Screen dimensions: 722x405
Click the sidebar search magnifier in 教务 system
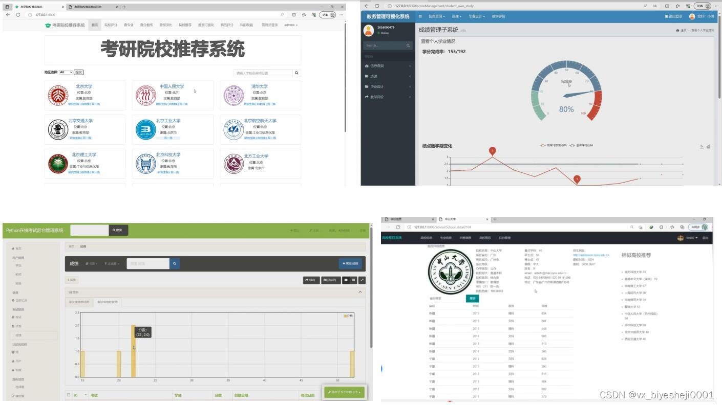(x=408, y=46)
